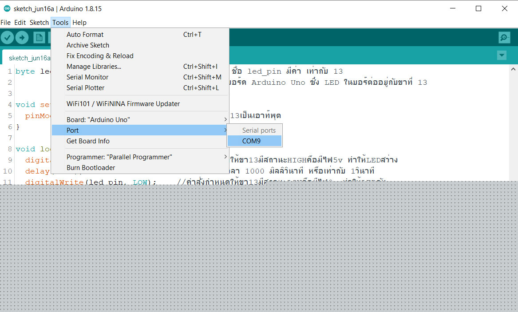Maximize the Arduino window
The height and width of the screenshot is (312, 518).
point(478,8)
